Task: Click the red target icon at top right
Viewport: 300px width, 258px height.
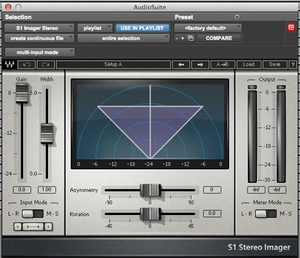Action: coord(291,27)
